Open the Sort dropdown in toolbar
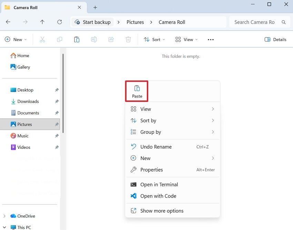The height and width of the screenshot is (230, 293). [154, 40]
